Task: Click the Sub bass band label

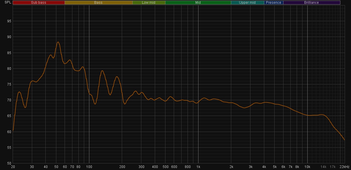Action: (x=38, y=3)
